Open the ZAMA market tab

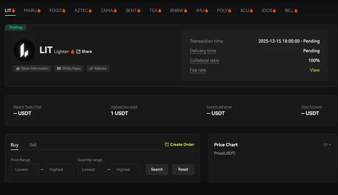point(108,10)
